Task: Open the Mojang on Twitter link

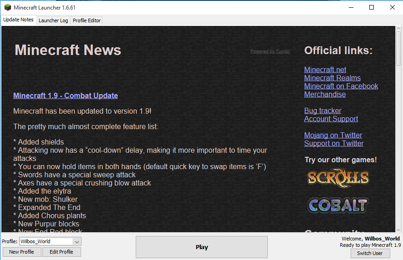Action: click(333, 135)
